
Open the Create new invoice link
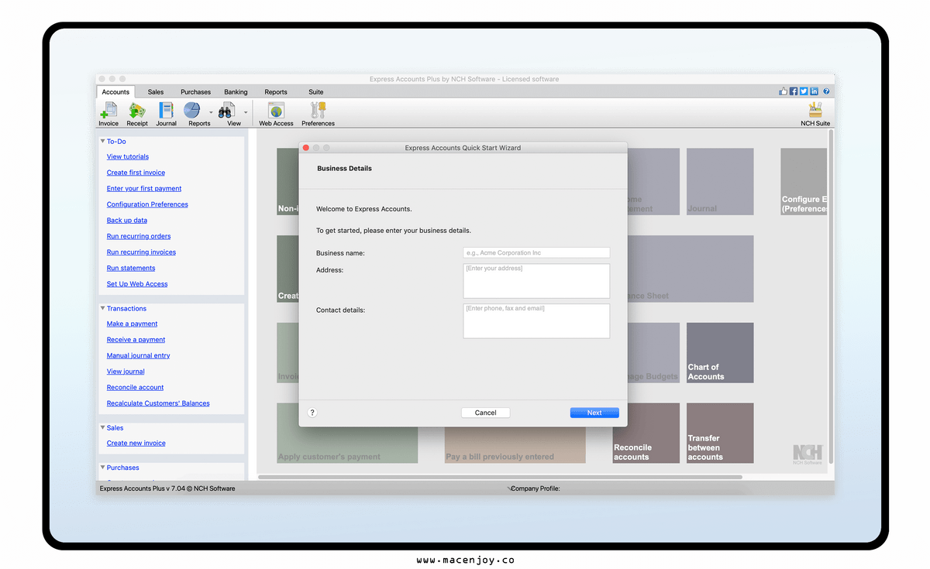pos(136,443)
